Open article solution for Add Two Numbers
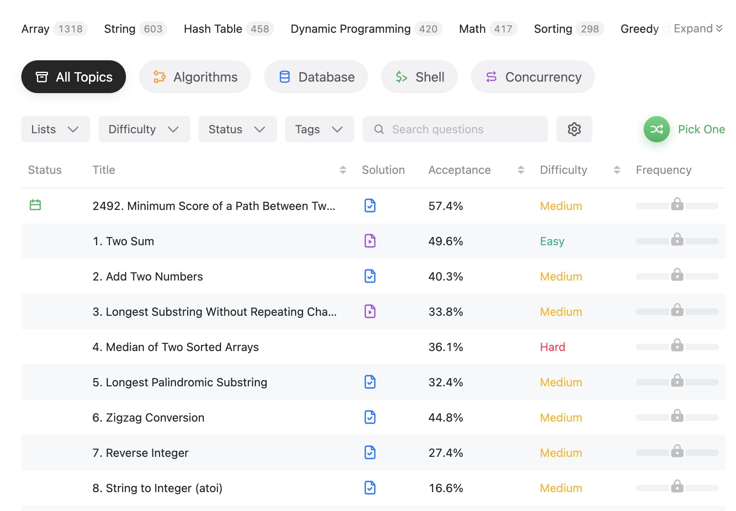Screen dimensions: 736x511 [370, 276]
